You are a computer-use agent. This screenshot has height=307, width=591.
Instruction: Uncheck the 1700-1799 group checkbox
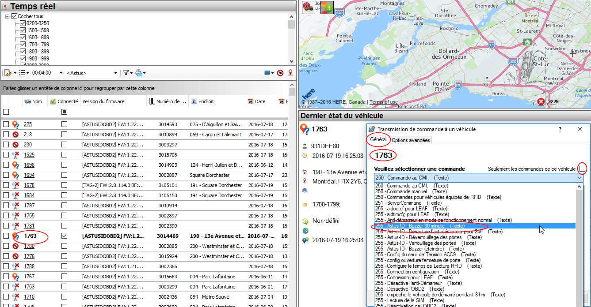tap(23, 45)
